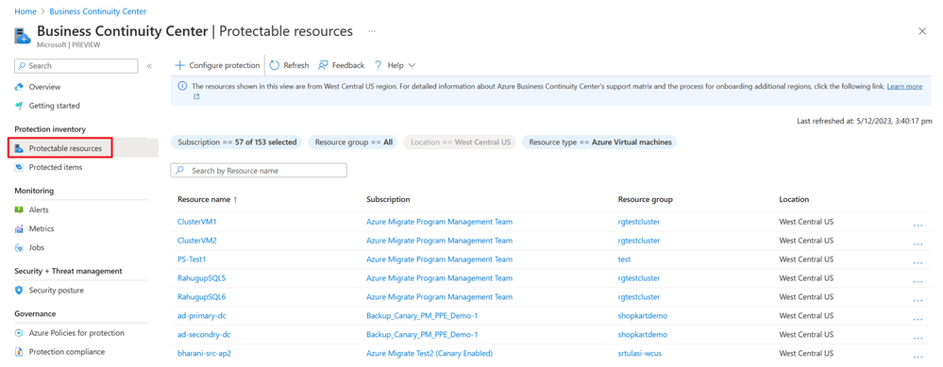
Task: Open the Subscription filter pill
Action: [236, 142]
